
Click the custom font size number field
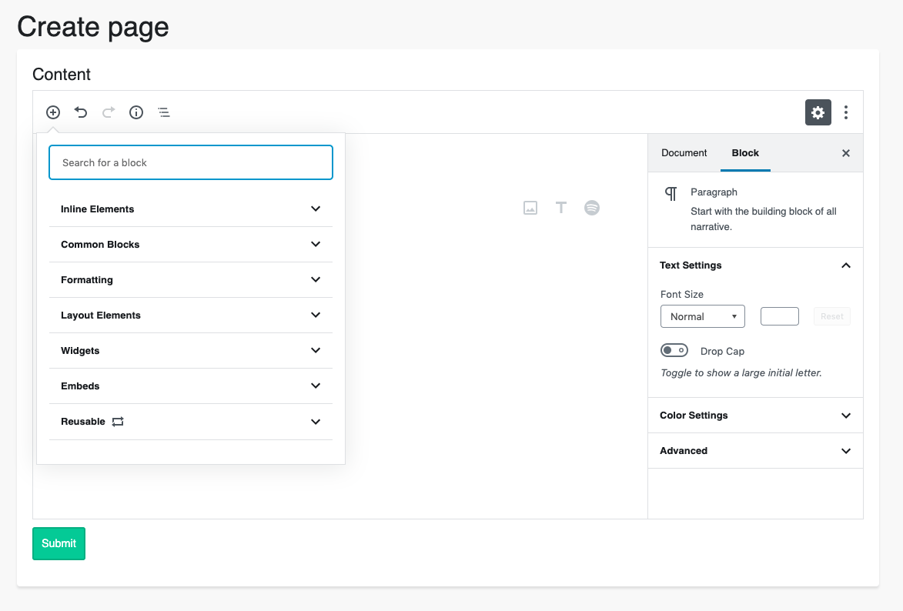click(779, 316)
